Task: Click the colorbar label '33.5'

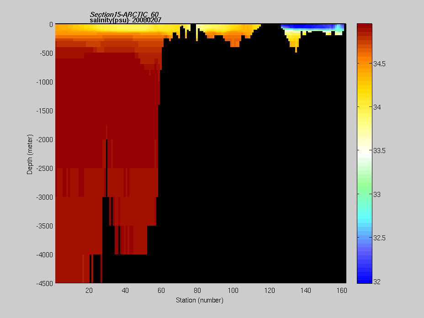Action: pyautogui.click(x=379, y=151)
